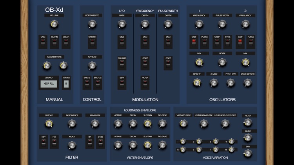Toggle OSC2 switch under Pulse Width modulation
This screenshot has width=294, height=165.
pos(168,64)
